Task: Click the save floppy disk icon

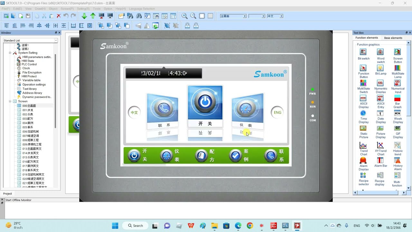Action: 28,16
